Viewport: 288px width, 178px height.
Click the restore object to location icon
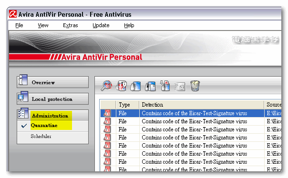click(150, 86)
